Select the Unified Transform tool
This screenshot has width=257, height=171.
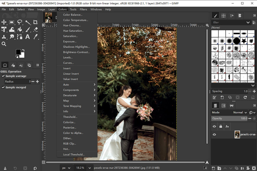pos(4,29)
